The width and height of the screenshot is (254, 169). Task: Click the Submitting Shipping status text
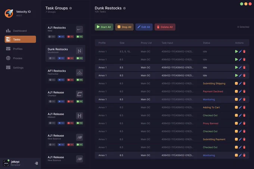(214, 84)
